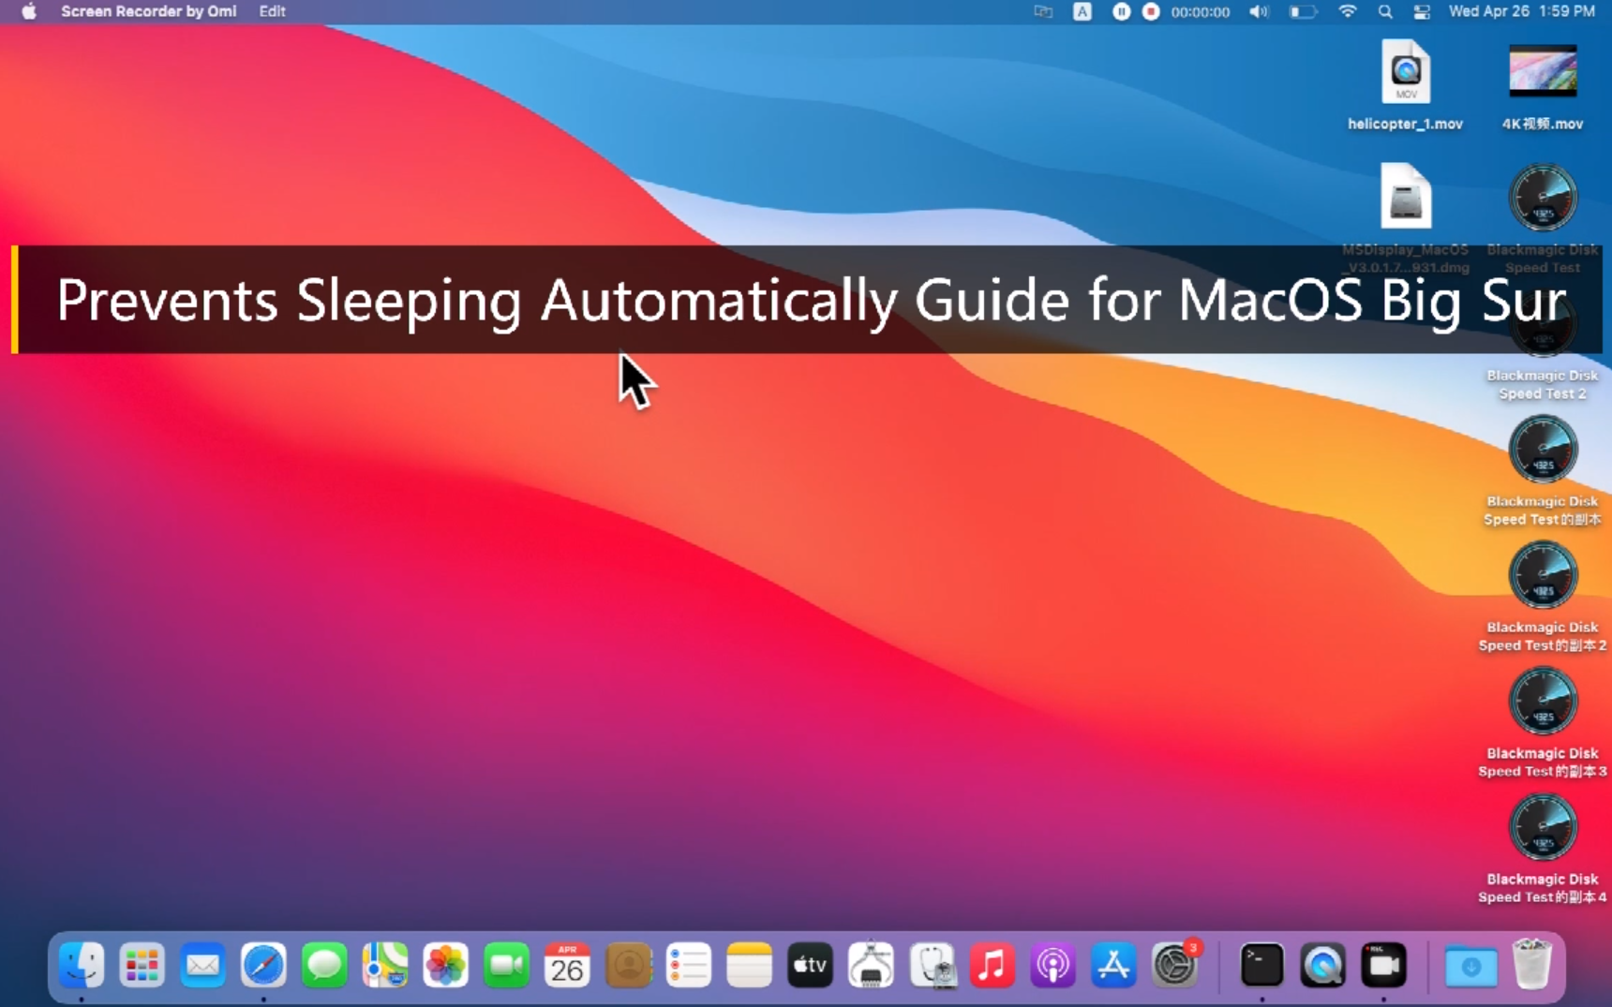Open the battery status dropdown

pos(1301,11)
